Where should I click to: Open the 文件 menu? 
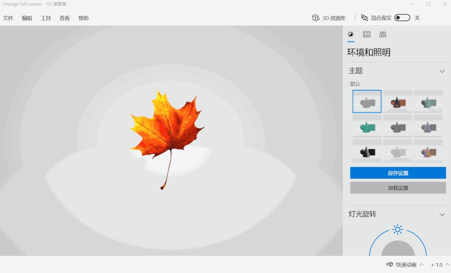tap(8, 18)
